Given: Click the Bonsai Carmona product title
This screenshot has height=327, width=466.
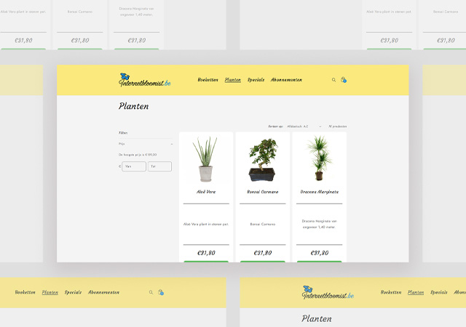Looking at the screenshot, I should (x=262, y=192).
